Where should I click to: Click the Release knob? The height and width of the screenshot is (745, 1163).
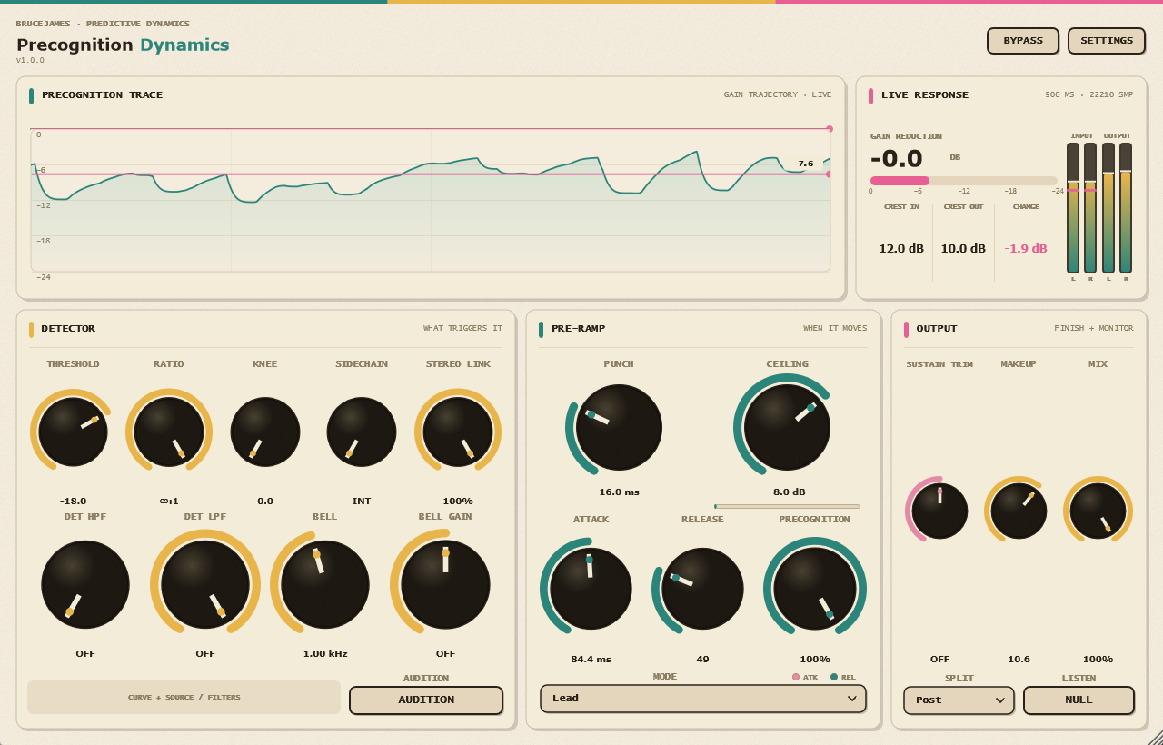click(x=702, y=588)
